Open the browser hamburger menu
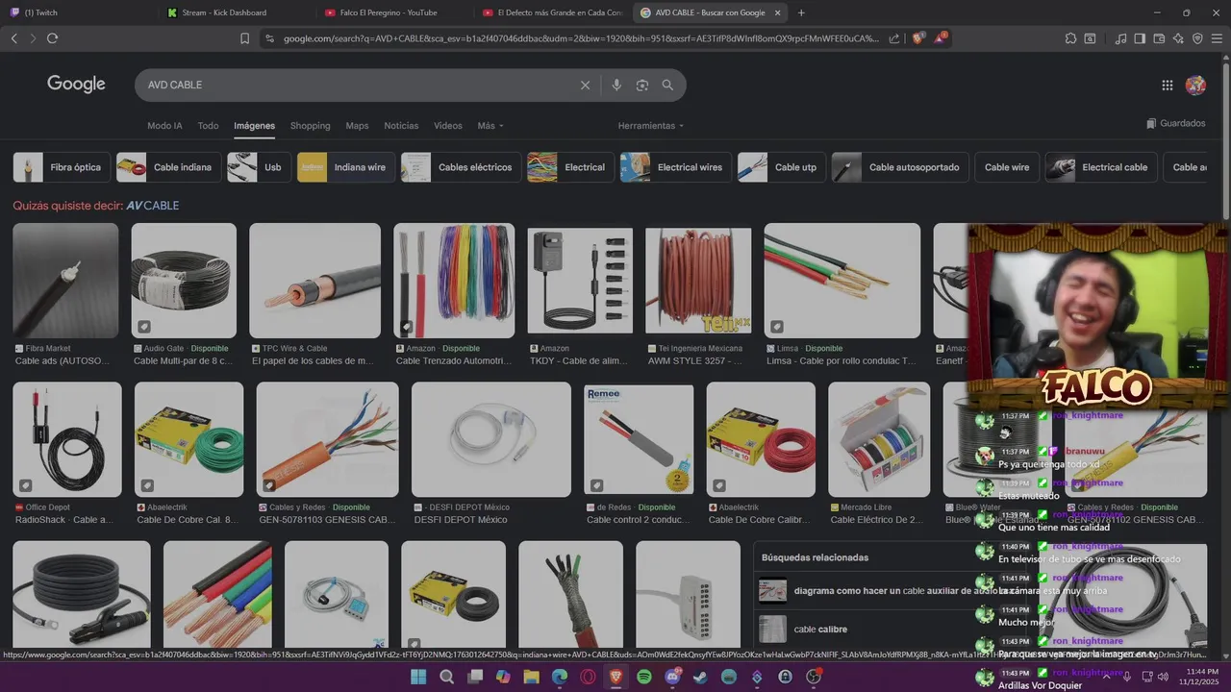 point(1217,38)
